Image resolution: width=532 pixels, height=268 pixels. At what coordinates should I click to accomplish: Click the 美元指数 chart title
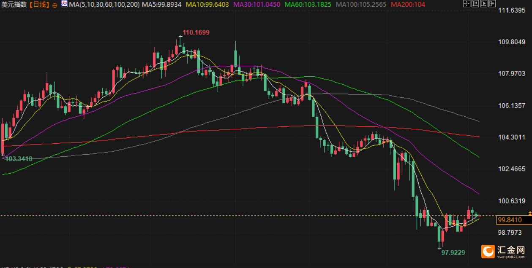15,5
